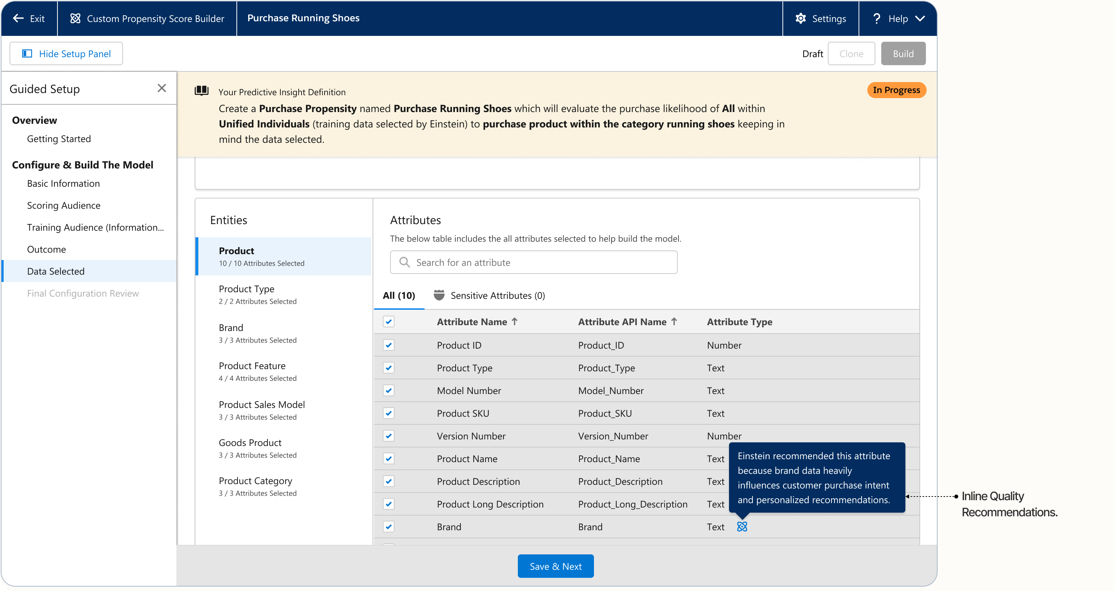Select the Product entity
Screen dimensions: 1114x591
pyautogui.click(x=284, y=256)
